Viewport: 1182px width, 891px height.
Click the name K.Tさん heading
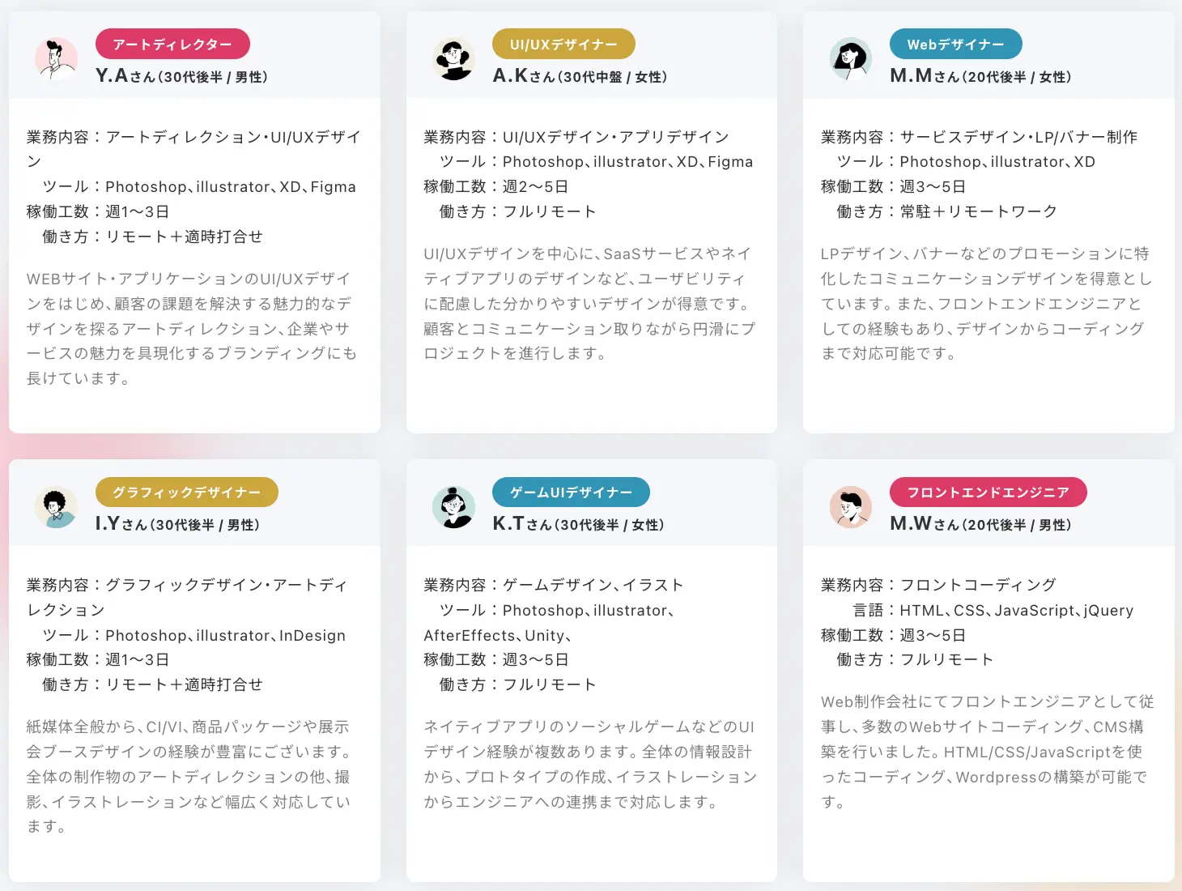click(578, 524)
